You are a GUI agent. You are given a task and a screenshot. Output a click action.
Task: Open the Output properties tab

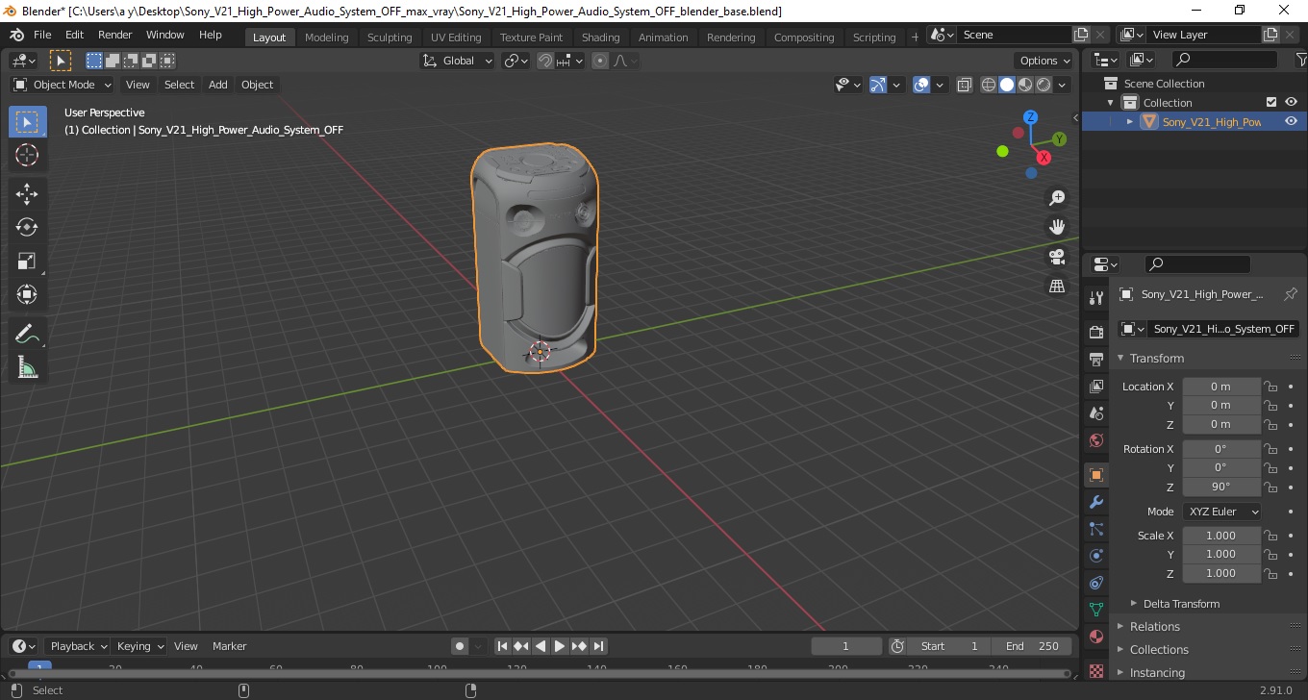coord(1095,359)
